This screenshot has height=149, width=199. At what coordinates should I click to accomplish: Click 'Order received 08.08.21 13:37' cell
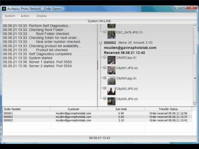coord(168,117)
